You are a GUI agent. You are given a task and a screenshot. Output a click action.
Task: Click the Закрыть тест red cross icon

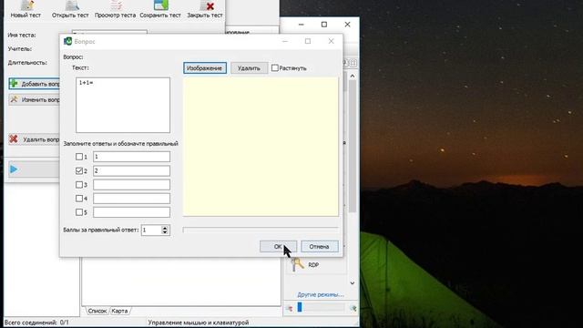point(210,6)
